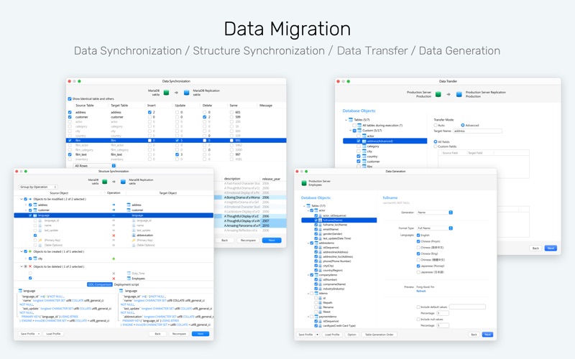Click the green MariaDB source database icon in Data Synchronization

[x=166, y=93]
